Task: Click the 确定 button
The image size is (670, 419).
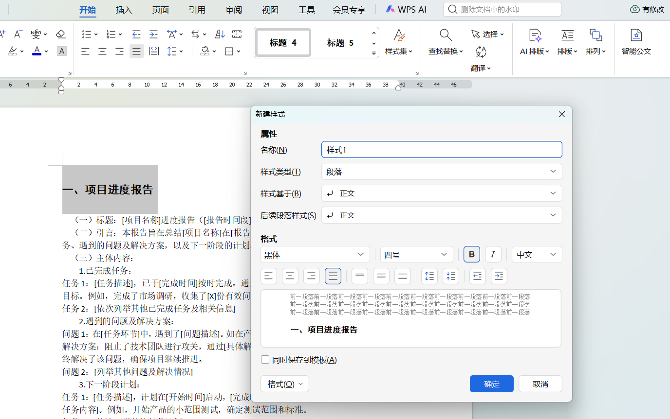Action: (491, 384)
